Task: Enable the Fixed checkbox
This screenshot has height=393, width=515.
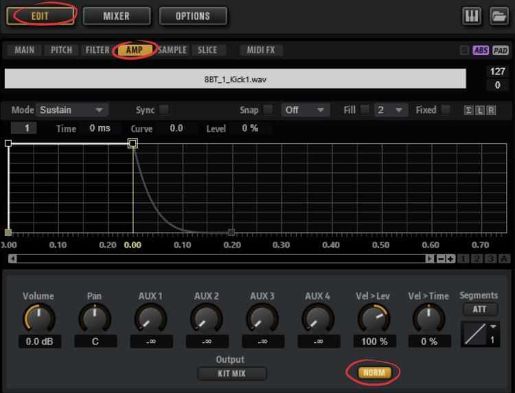Action: coord(446,110)
